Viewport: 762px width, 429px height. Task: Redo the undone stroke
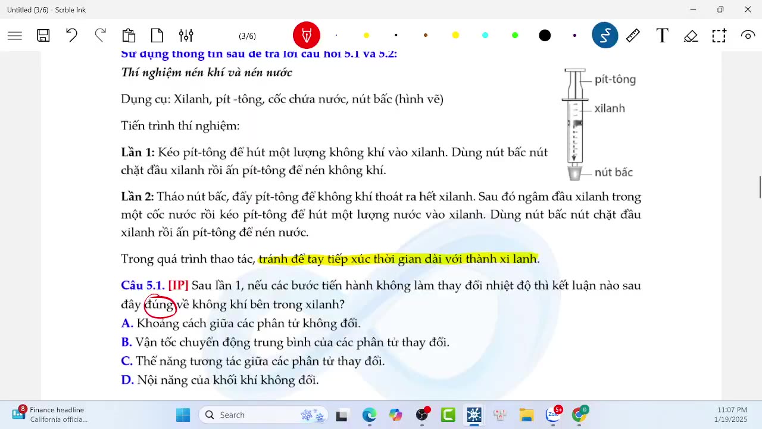coord(100,36)
